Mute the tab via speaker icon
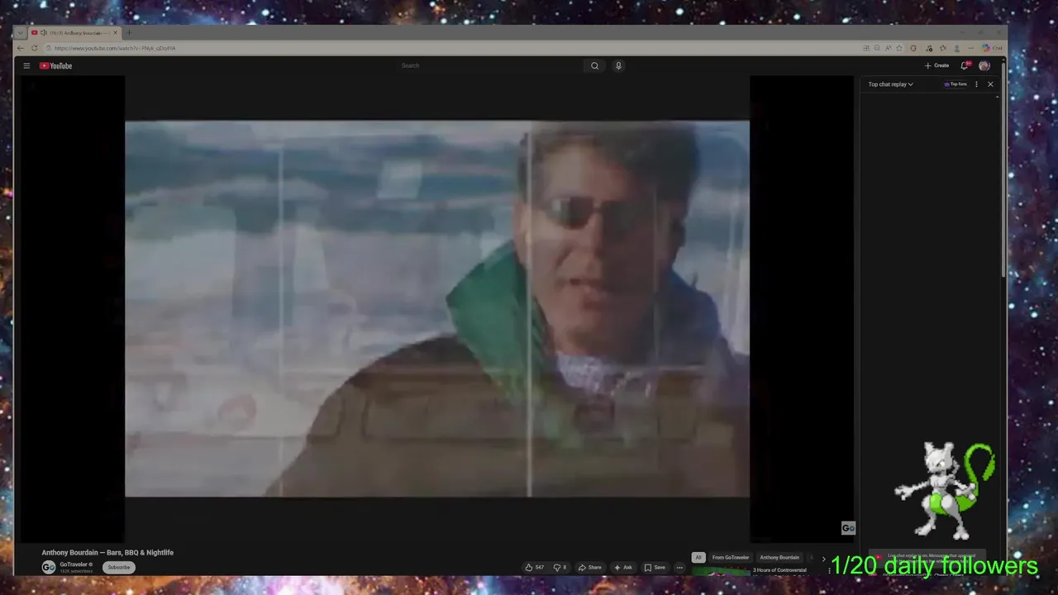Image resolution: width=1058 pixels, height=595 pixels. click(44, 33)
